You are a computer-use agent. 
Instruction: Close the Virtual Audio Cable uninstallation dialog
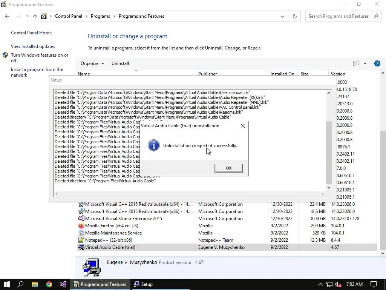(x=243, y=126)
